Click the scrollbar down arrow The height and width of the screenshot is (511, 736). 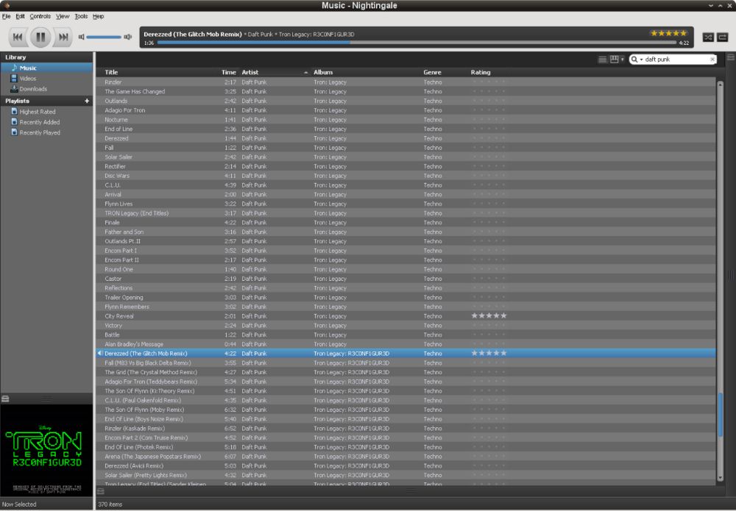point(720,478)
